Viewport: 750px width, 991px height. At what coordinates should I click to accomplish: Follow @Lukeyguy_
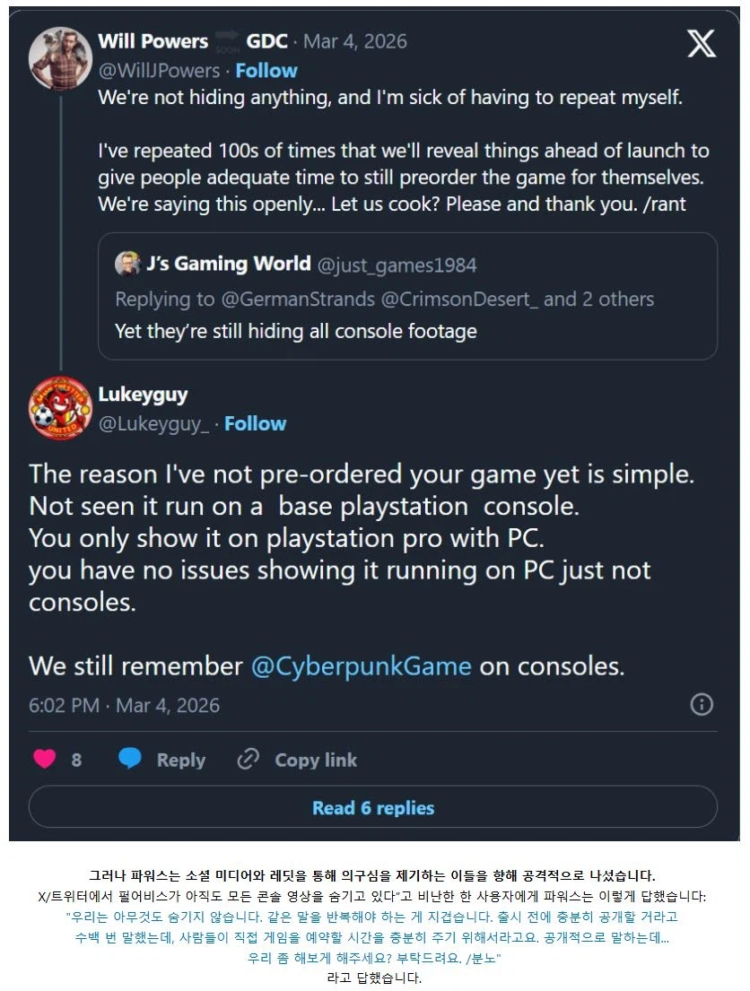pyautogui.click(x=255, y=423)
